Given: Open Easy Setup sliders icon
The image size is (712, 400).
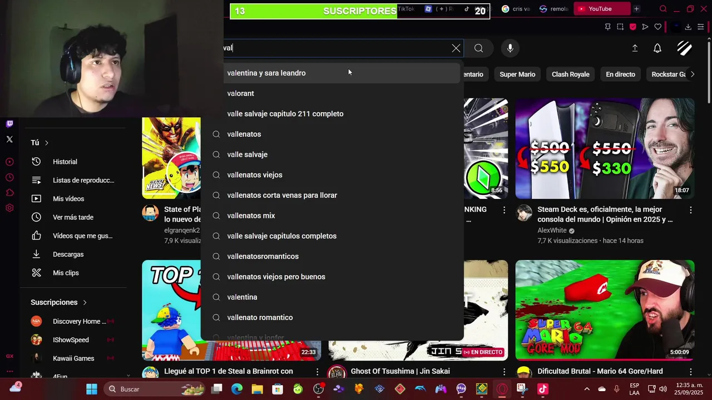Looking at the screenshot, I should (x=701, y=27).
